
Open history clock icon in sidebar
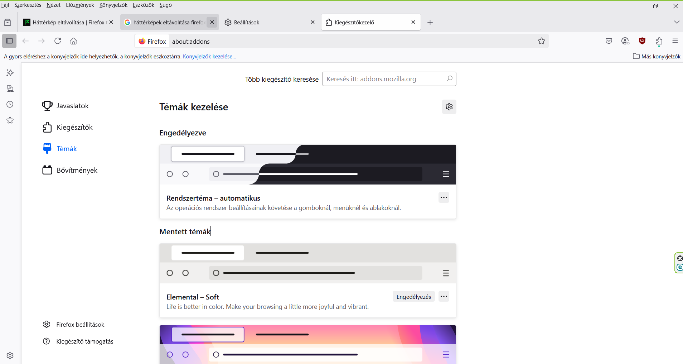10,104
